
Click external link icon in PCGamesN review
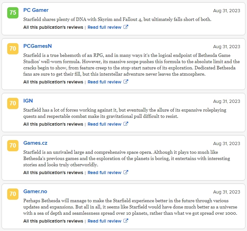126,82
